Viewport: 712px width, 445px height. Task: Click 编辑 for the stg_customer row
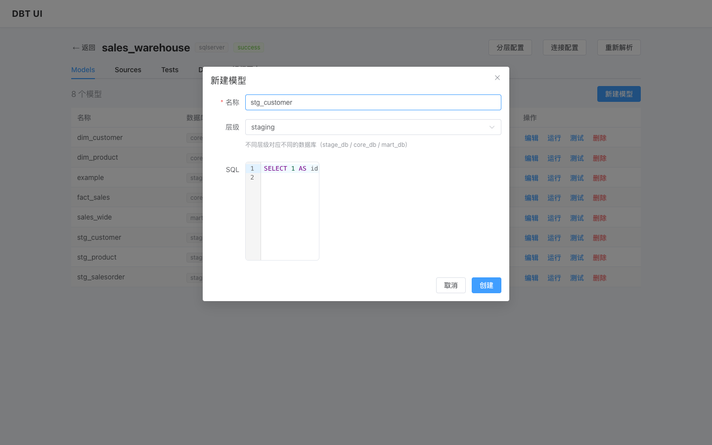point(532,238)
